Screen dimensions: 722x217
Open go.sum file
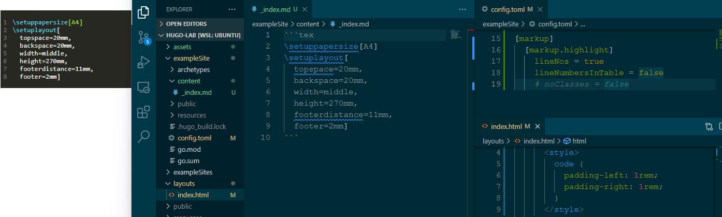(200, 161)
